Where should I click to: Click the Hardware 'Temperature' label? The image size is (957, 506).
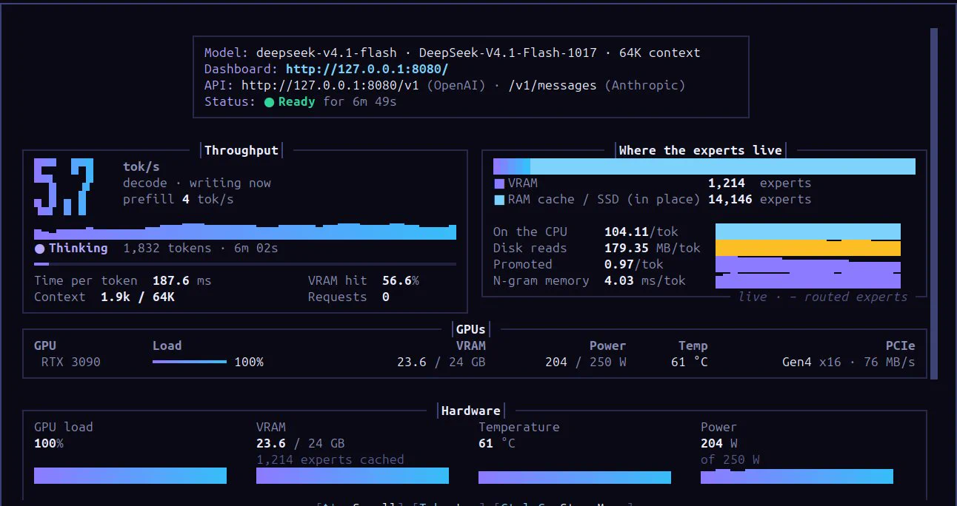point(519,427)
